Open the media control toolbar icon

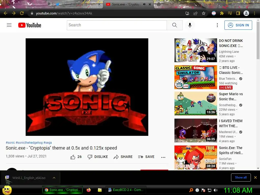click(230, 13)
